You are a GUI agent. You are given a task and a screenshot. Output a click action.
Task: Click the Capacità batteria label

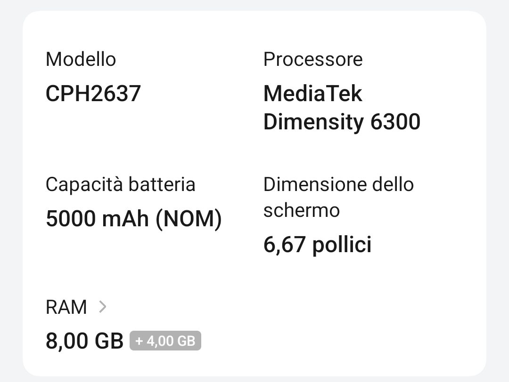tap(120, 184)
